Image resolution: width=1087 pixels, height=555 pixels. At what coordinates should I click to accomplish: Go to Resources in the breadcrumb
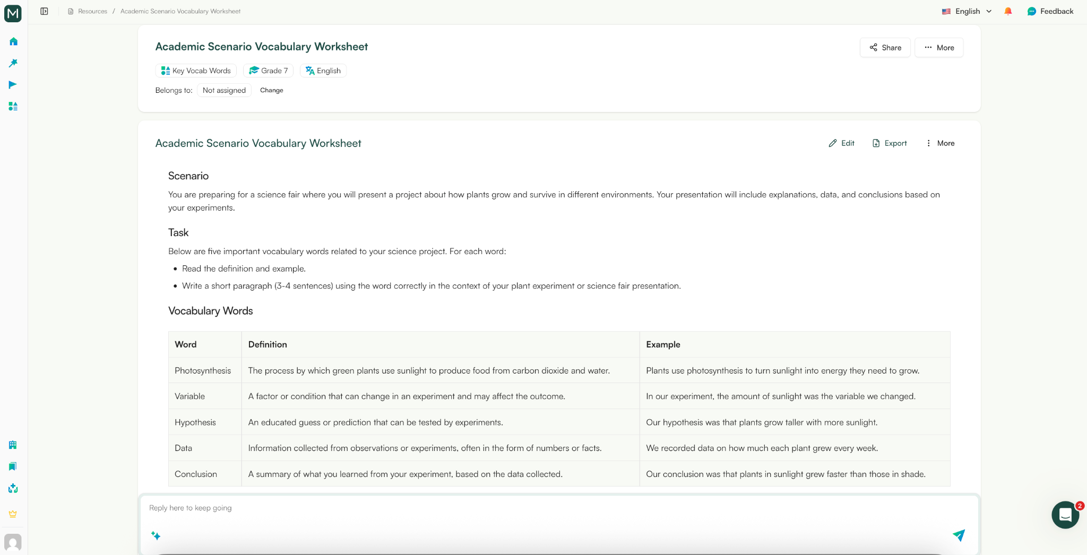(x=92, y=11)
